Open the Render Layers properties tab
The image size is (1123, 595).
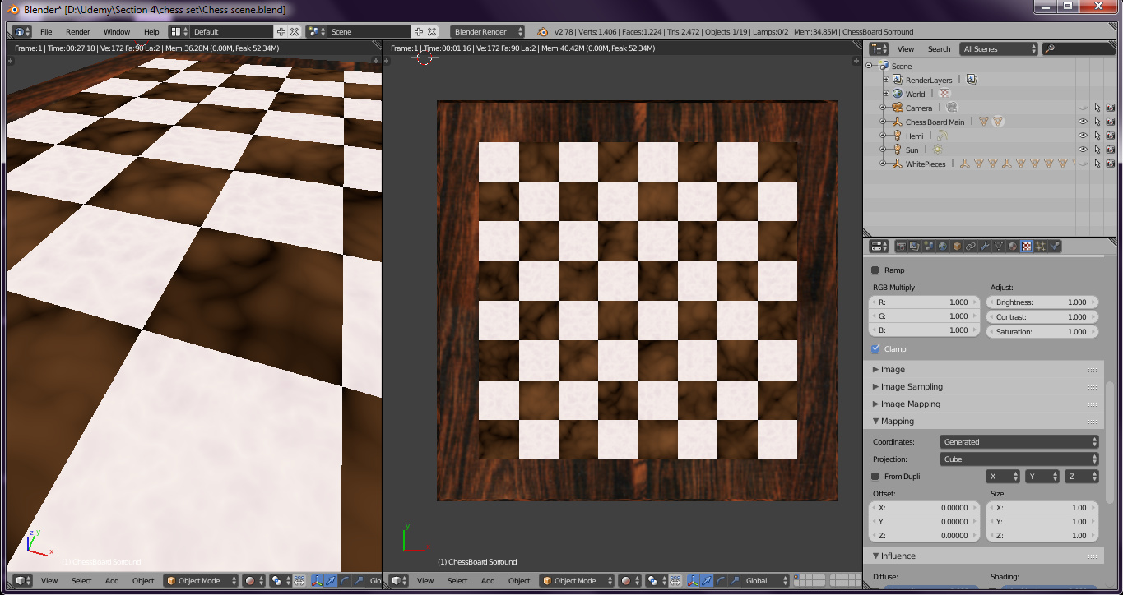pyautogui.click(x=914, y=247)
